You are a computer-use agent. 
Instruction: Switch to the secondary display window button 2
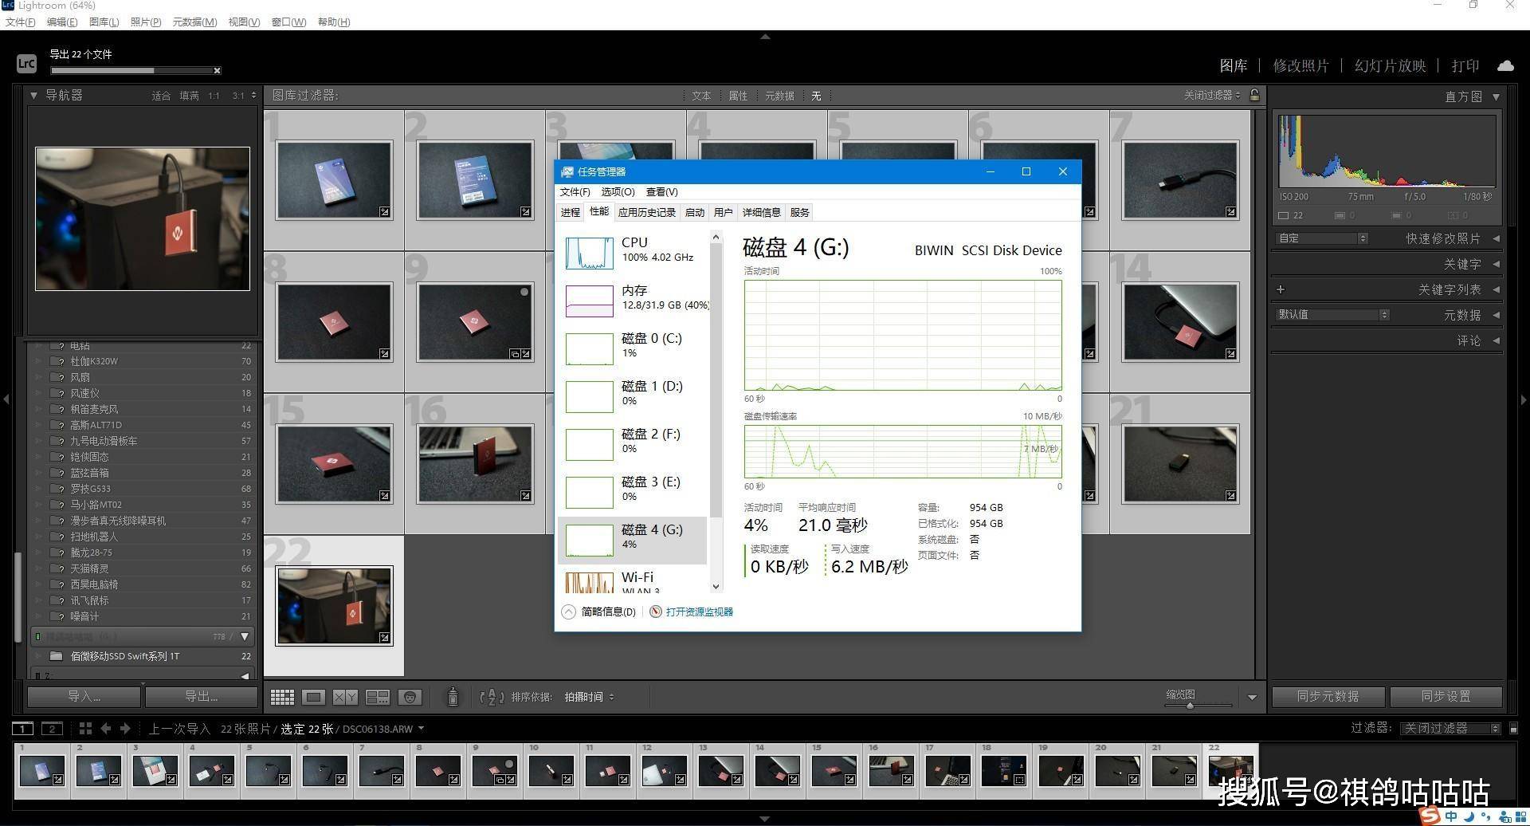52,728
